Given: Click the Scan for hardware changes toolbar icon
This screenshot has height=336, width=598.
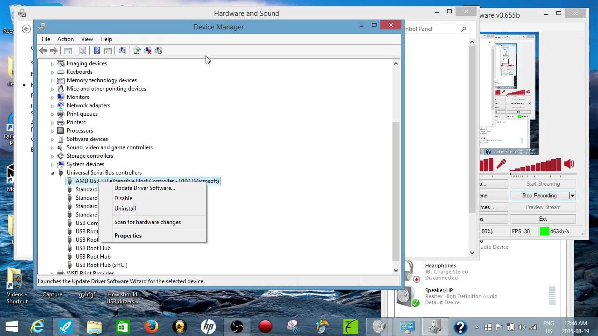Looking at the screenshot, I should 122,50.
